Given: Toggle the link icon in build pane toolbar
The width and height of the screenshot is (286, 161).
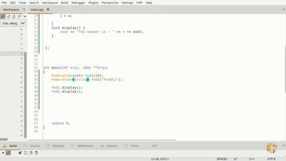Looking at the screenshot, I should click(8, 153).
